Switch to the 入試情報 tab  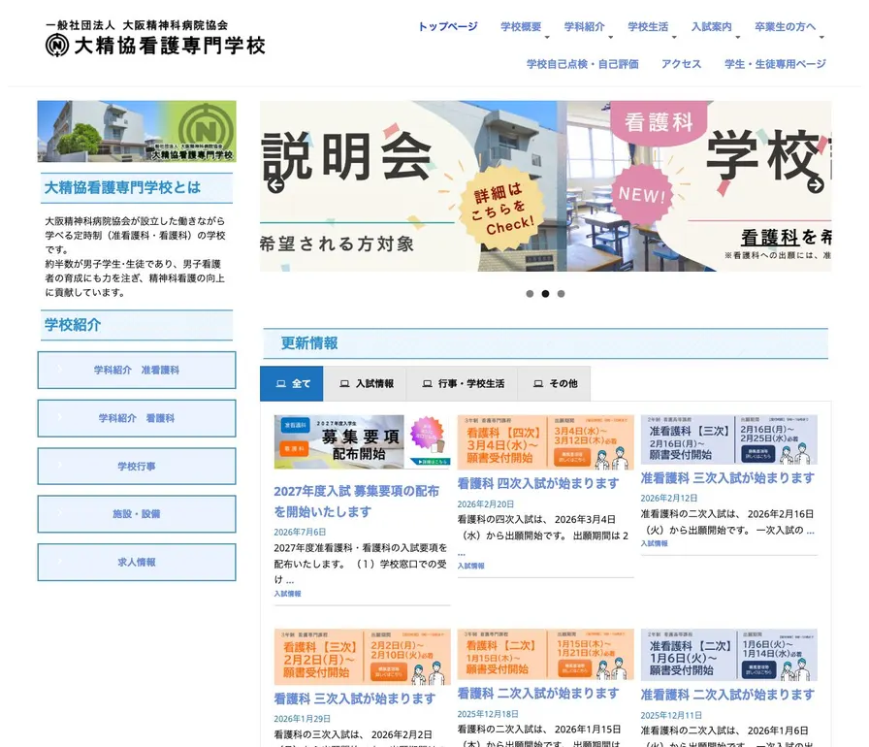tap(366, 383)
